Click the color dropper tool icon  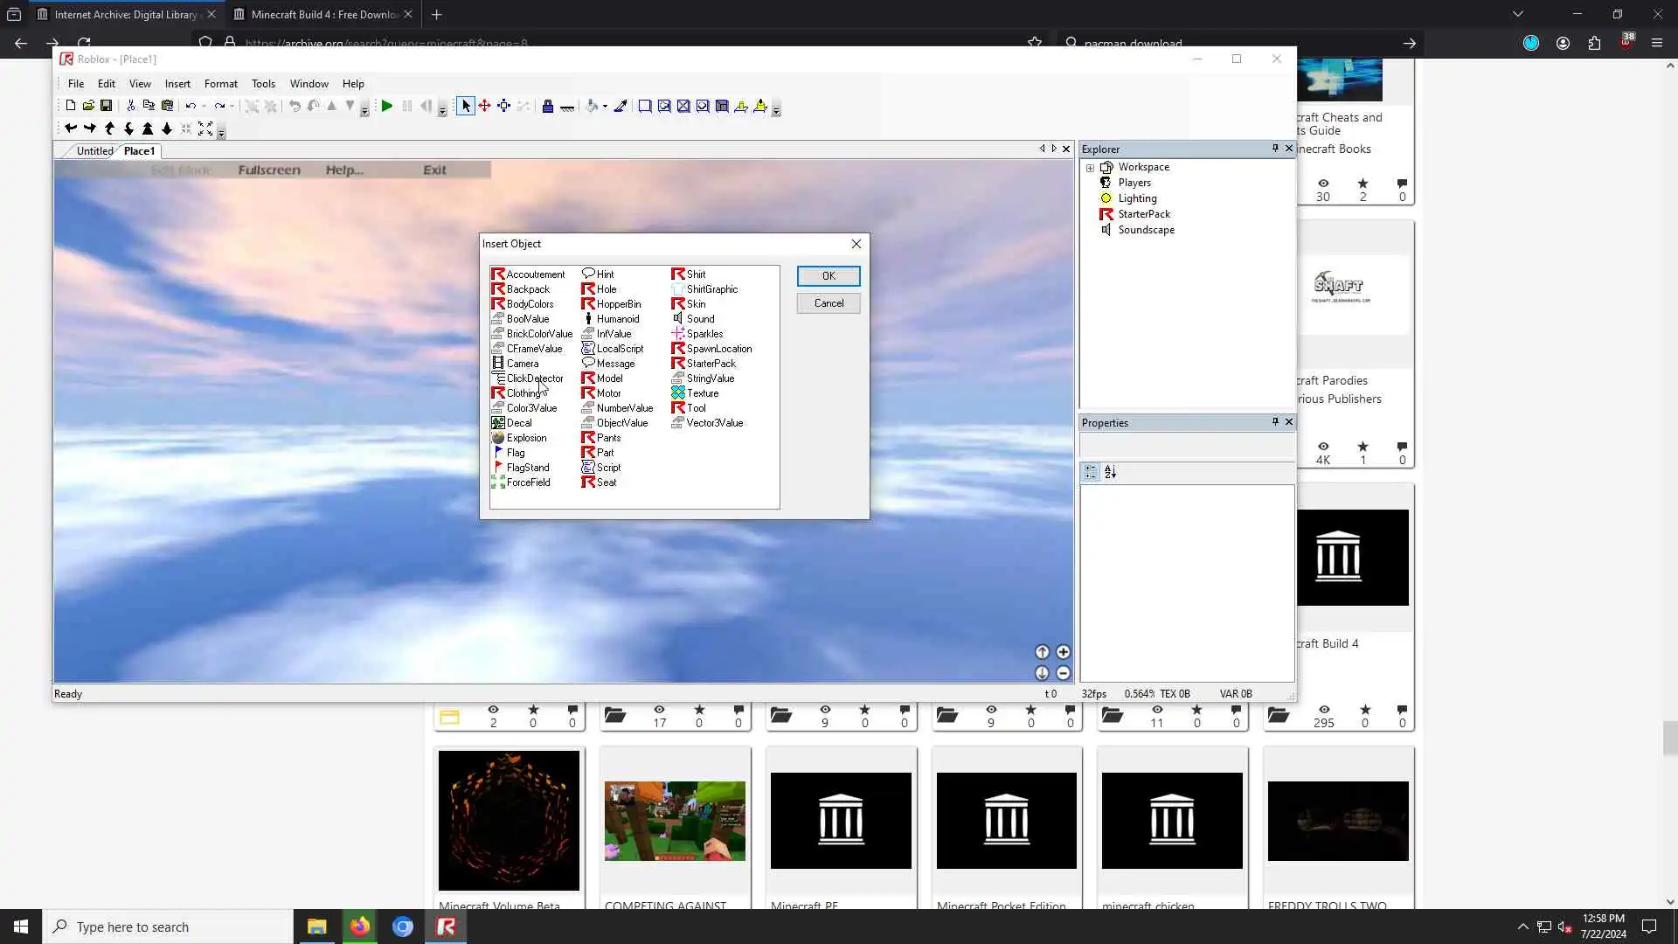click(621, 106)
